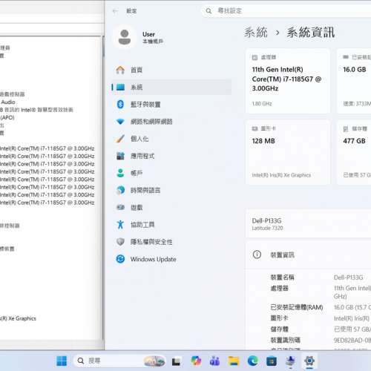Click the Windows Start button on taskbar

[x=62, y=361]
